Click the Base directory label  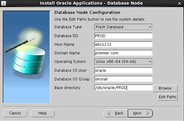click(x=67, y=88)
